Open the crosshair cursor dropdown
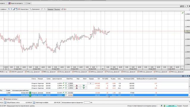The image size is (190, 107). (45, 9)
